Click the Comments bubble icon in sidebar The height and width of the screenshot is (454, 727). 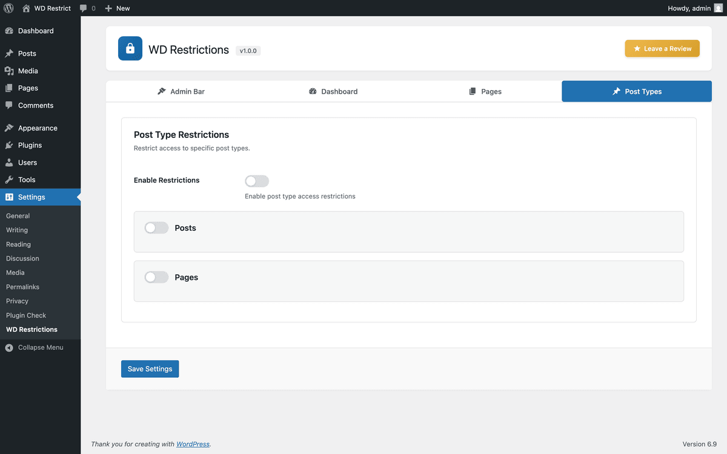click(x=9, y=105)
